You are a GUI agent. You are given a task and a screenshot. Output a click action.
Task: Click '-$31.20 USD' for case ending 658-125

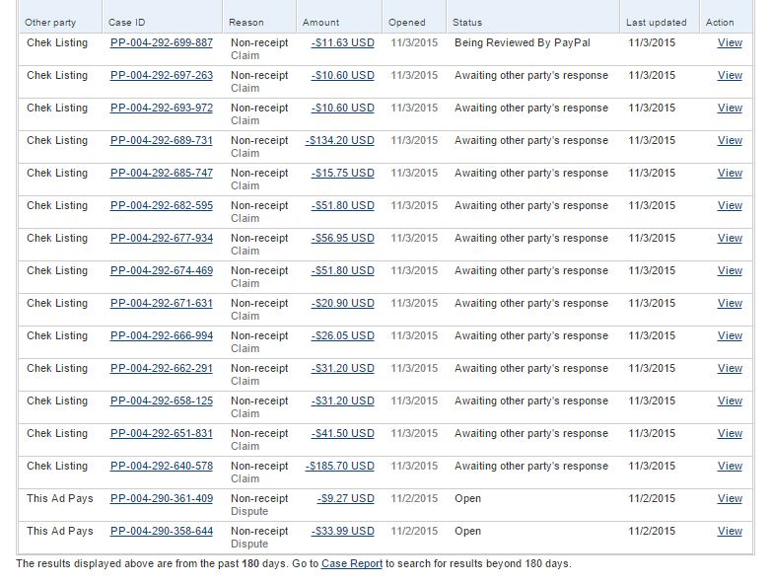pyautogui.click(x=343, y=401)
